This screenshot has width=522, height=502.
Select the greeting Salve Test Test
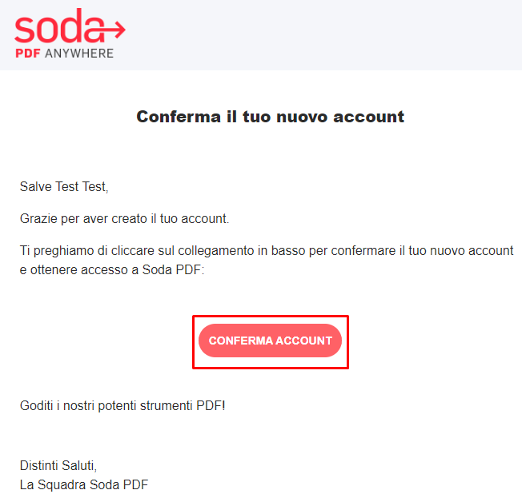[x=64, y=187]
